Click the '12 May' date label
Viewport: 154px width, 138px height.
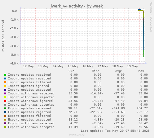point(28,66)
